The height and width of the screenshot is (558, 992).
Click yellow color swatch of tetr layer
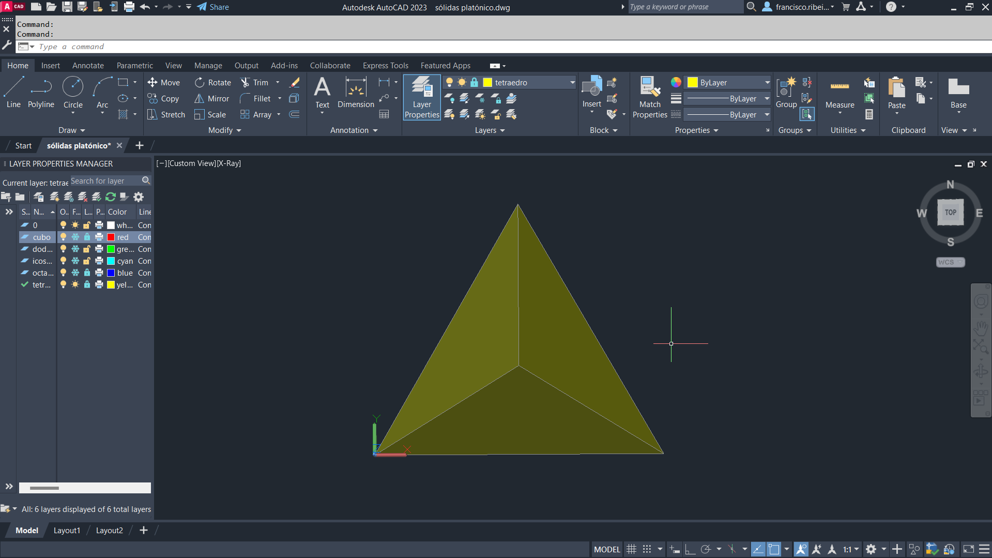pyautogui.click(x=111, y=284)
